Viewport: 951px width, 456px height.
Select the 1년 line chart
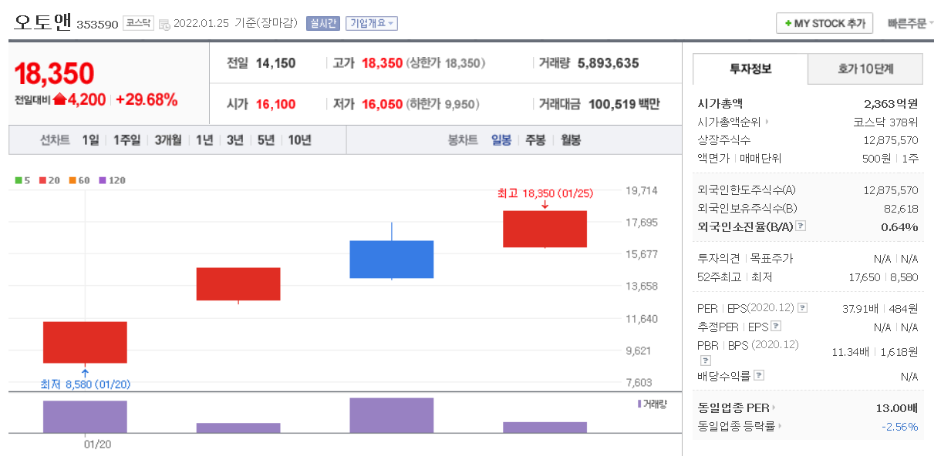pyautogui.click(x=204, y=140)
